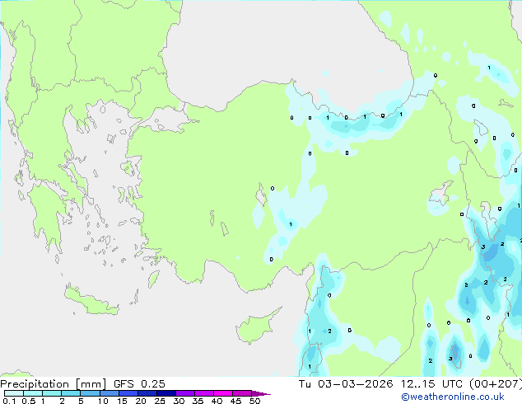Click the above-50 arrow tip of the legend

point(261,393)
